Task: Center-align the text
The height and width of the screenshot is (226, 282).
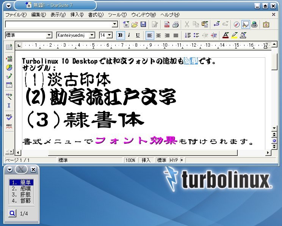Action: point(158,35)
